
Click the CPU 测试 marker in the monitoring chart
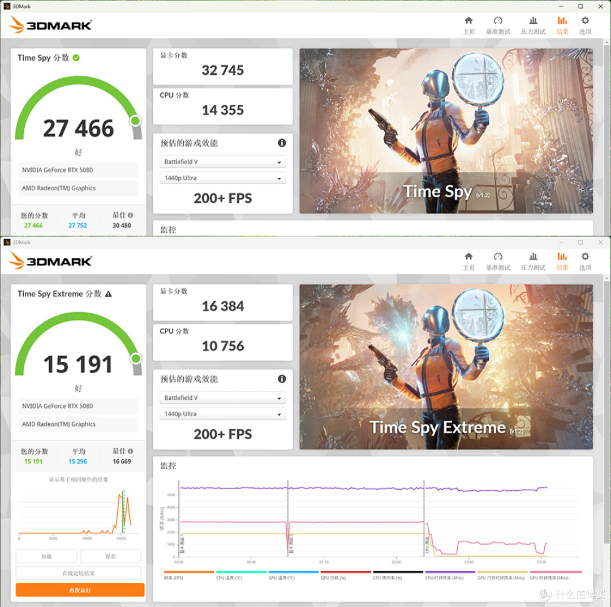point(427,545)
